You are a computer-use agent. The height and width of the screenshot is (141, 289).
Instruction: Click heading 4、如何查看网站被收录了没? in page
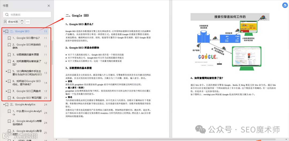click(207, 78)
